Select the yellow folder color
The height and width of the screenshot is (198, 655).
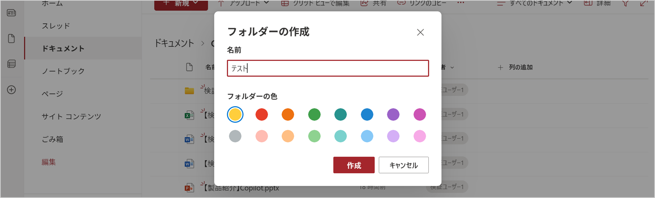235,114
